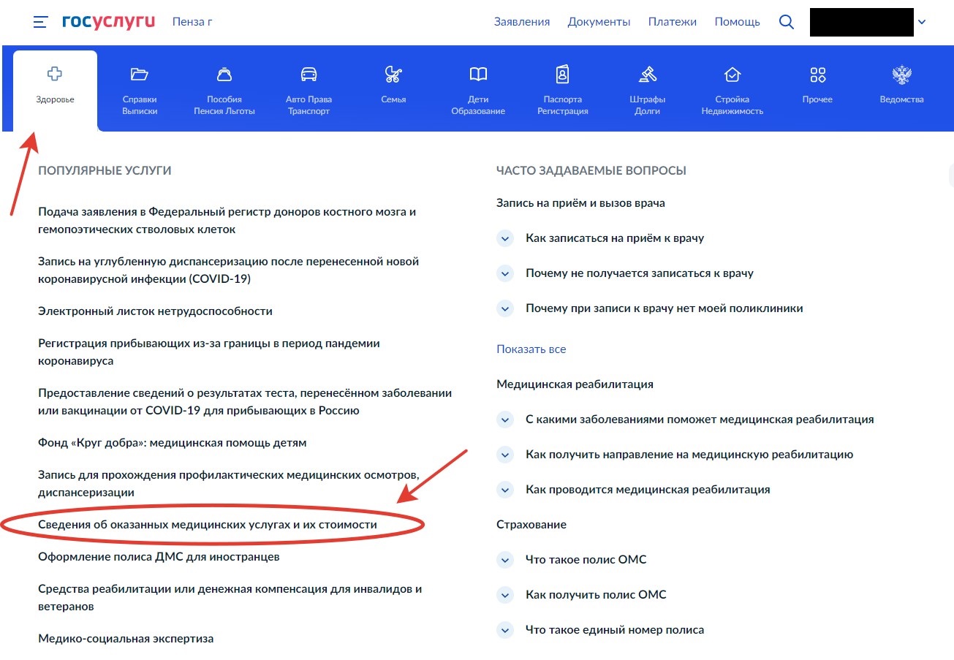Select the Пособия Пенсия Льготы wallet icon
954x660 pixels.
click(224, 75)
